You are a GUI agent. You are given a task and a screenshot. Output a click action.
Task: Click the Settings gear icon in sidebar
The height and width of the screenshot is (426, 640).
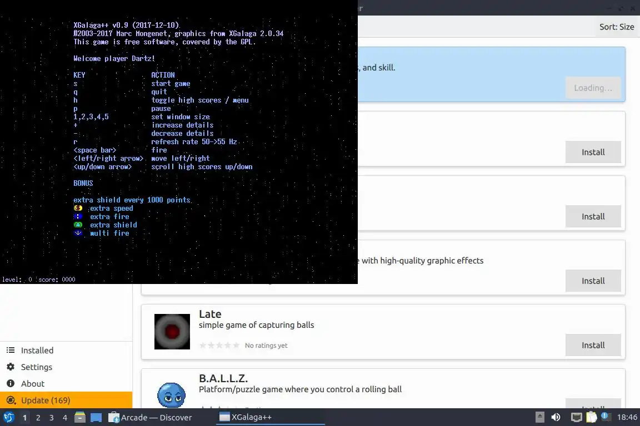coord(11,367)
